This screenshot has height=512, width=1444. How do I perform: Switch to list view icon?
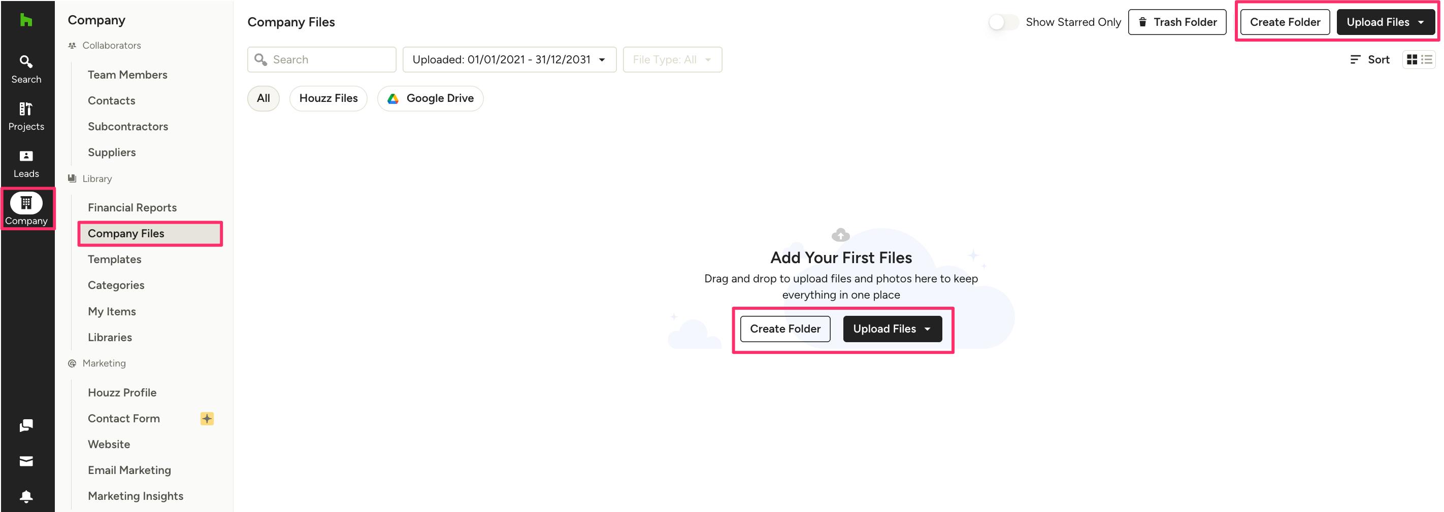pyautogui.click(x=1427, y=59)
